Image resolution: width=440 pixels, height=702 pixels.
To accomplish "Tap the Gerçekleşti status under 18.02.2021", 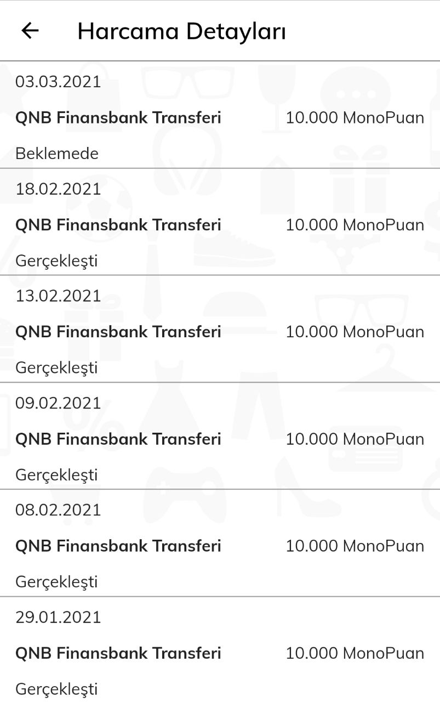I will tap(56, 261).
